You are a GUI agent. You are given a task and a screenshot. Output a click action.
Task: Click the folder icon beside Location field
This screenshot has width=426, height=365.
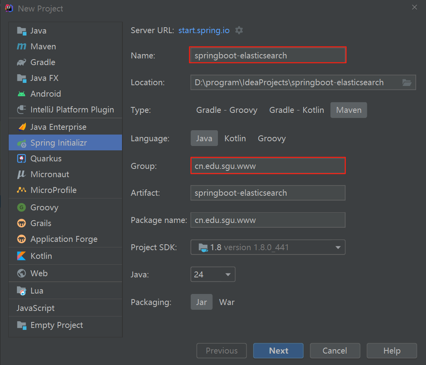pyautogui.click(x=407, y=82)
